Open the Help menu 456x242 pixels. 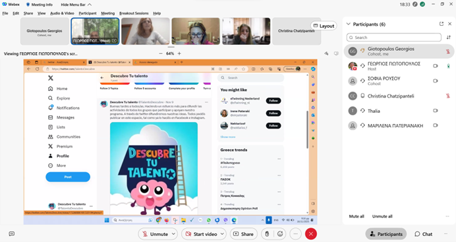coord(157,13)
